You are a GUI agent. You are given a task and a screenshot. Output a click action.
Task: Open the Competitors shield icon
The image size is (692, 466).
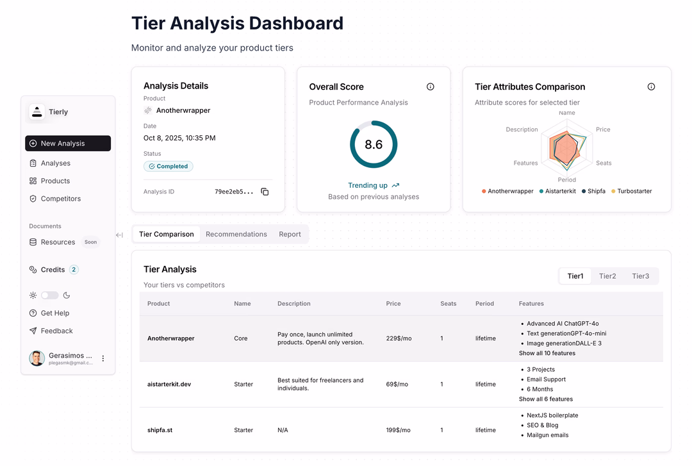[x=33, y=199]
